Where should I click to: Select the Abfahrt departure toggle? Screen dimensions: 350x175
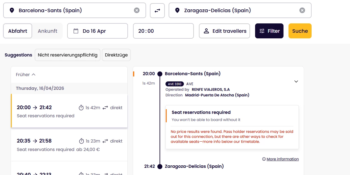pos(18,31)
